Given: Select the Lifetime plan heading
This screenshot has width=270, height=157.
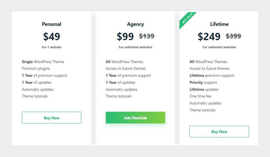Looking at the screenshot, I should [x=219, y=24].
